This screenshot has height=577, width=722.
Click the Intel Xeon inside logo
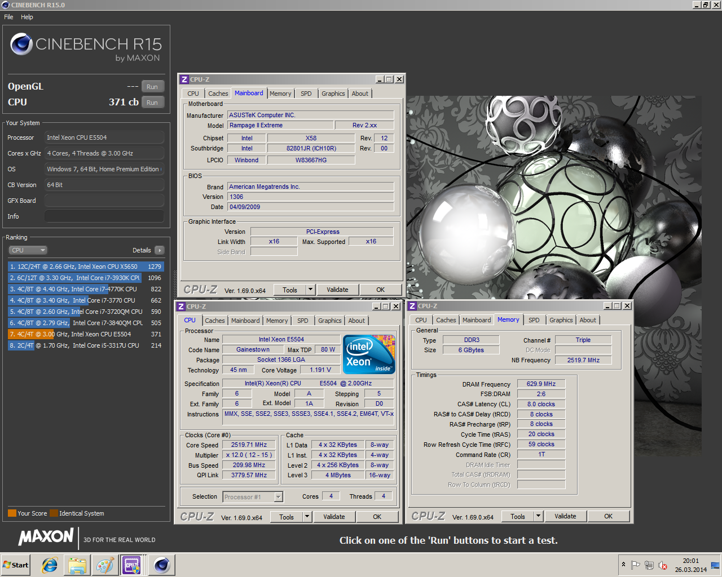[369, 354]
